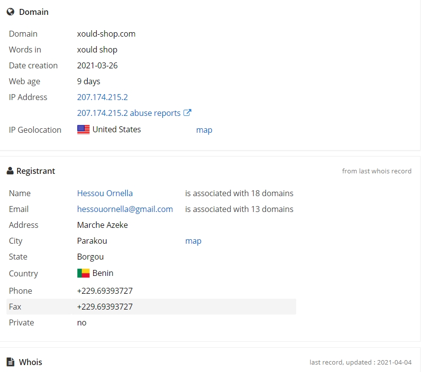426x372 pixels.
Task: Click the Fax row number +229.69393727
Action: [105, 307]
